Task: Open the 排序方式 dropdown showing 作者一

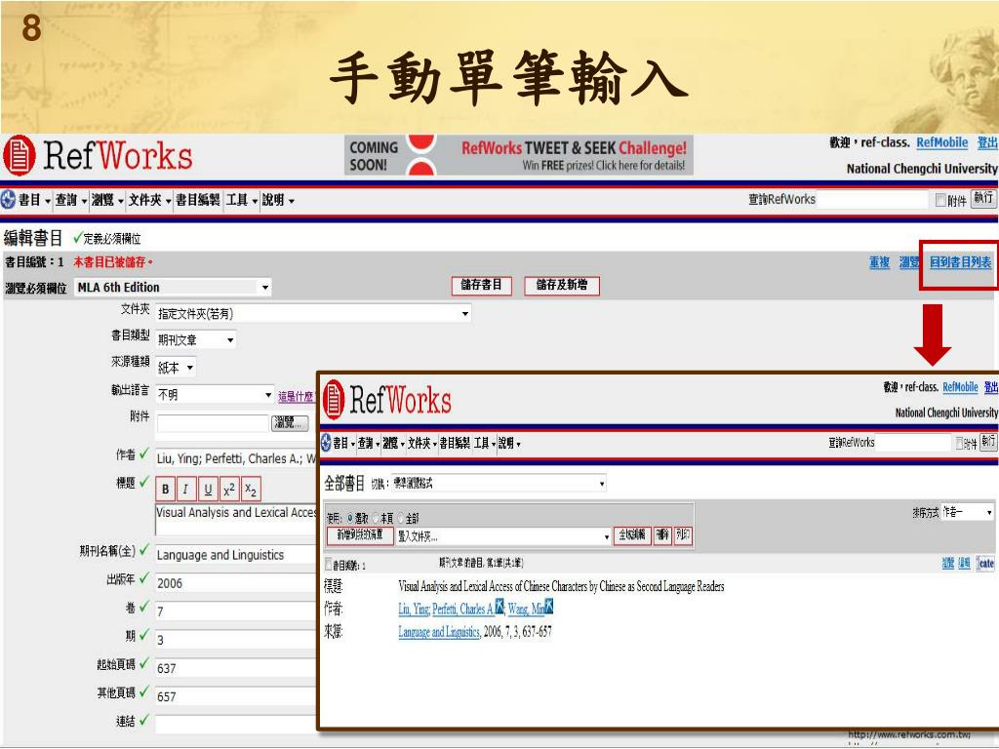Action: 967,512
